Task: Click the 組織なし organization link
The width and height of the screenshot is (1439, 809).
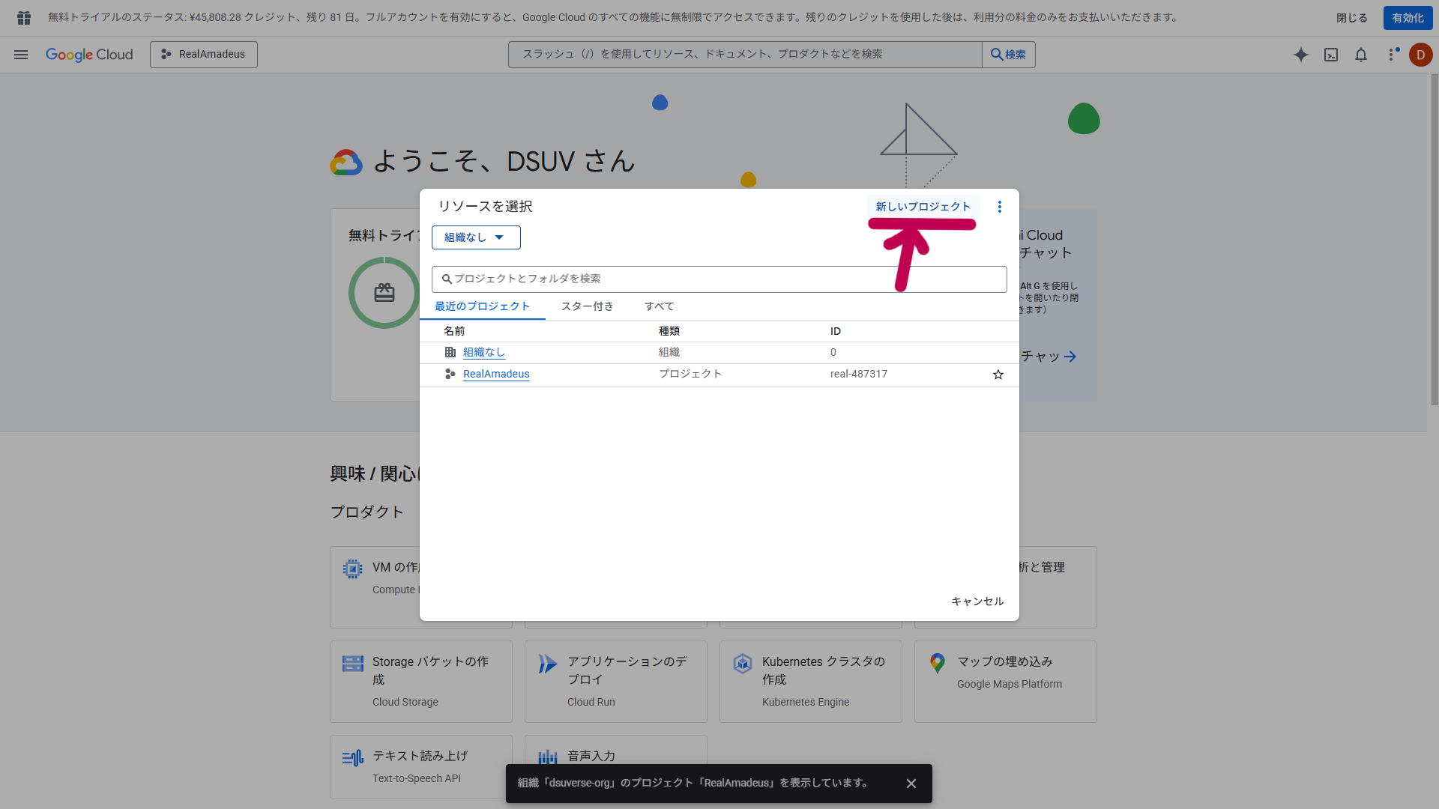Action: pos(483,352)
